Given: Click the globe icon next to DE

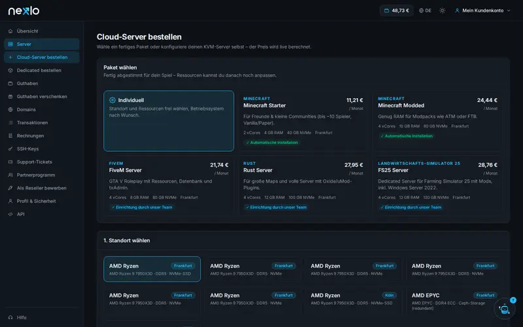Looking at the screenshot, I should pos(421,10).
